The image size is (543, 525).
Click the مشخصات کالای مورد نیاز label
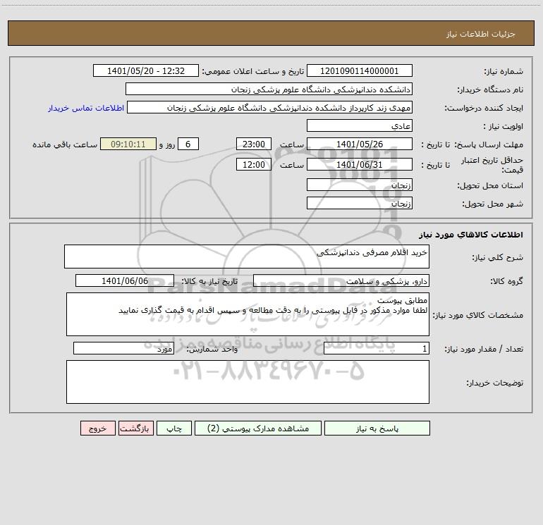coord(478,315)
